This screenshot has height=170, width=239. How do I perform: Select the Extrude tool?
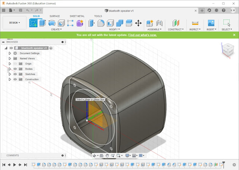43,23
